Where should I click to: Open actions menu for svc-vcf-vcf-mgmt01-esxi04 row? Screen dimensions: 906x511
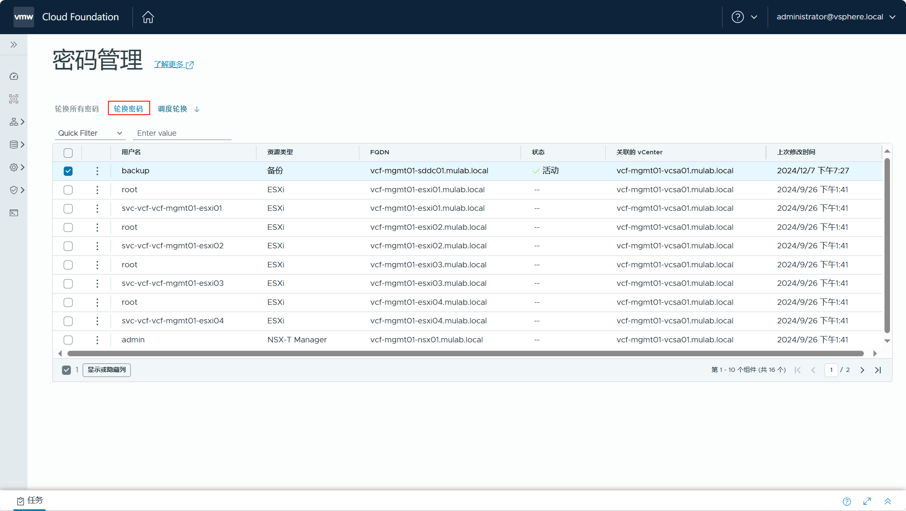(97, 321)
